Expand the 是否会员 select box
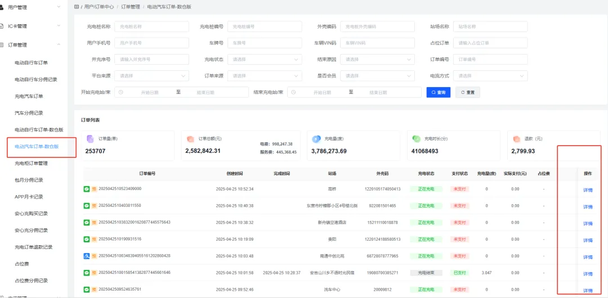 (377, 76)
